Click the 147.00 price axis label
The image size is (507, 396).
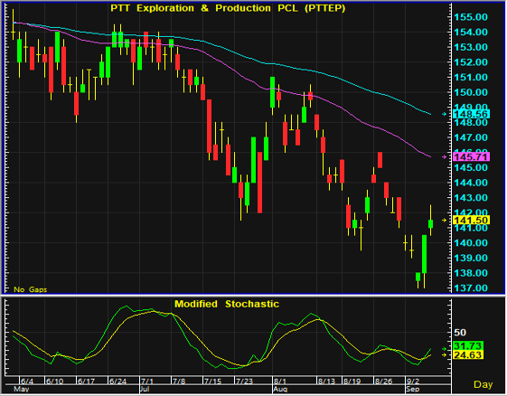tap(471, 137)
